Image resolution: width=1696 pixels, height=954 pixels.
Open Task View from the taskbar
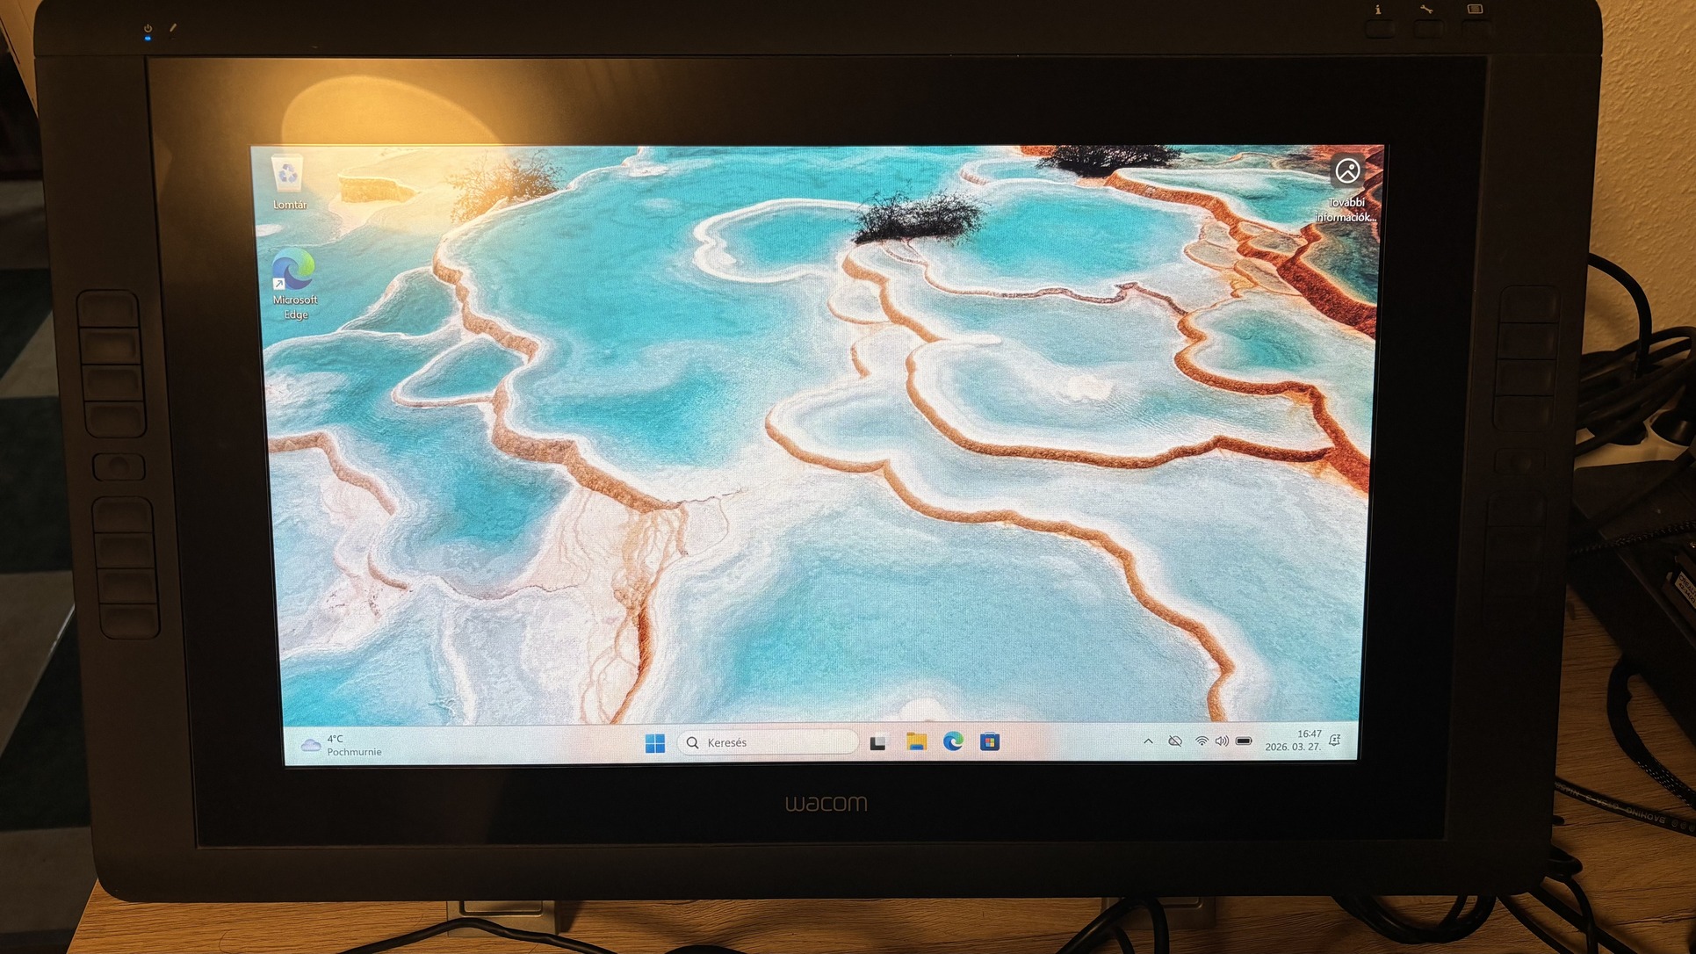click(877, 743)
